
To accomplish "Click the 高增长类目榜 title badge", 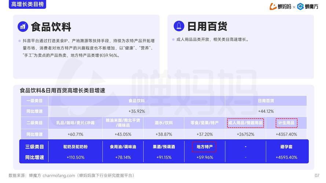I will [x=28, y=4].
